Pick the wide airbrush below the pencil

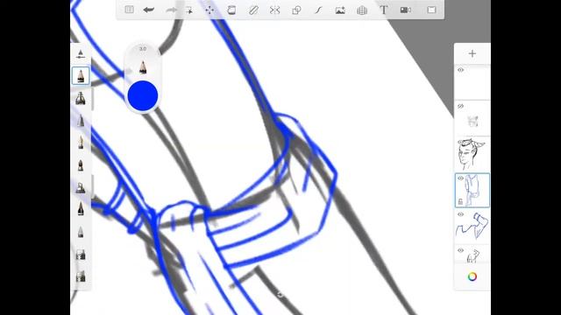click(81, 98)
